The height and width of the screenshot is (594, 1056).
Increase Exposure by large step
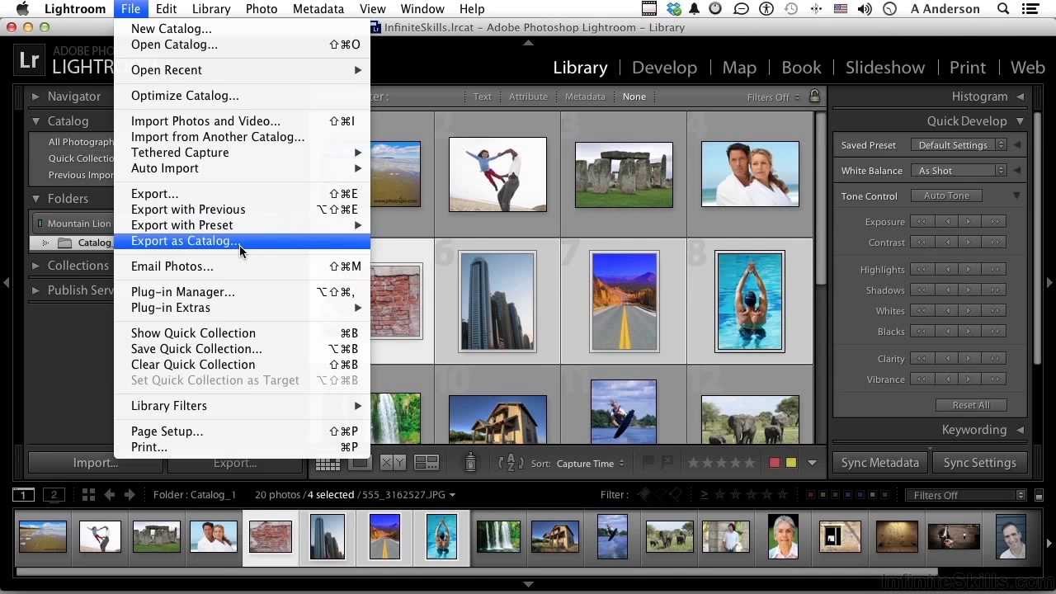coord(995,221)
